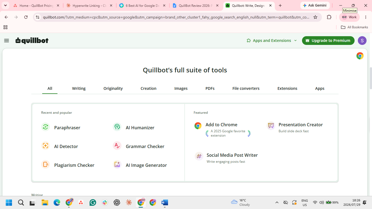Click the S profile avatar
Screen dimensions: 372x209
click(362, 41)
